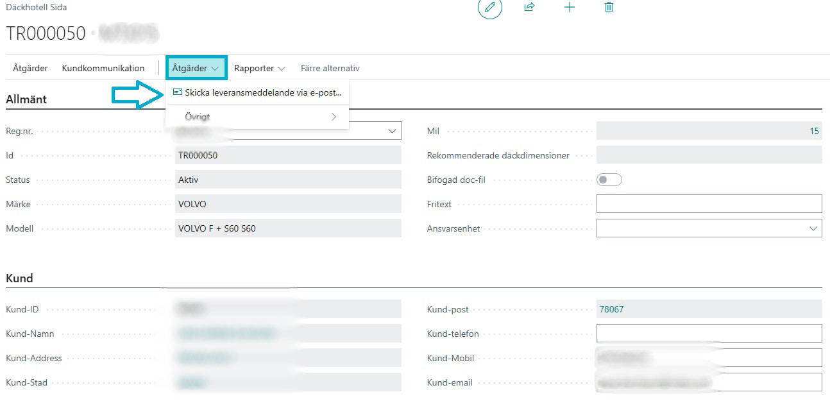Toggle the Bifogad doc-fil switch
This screenshot has height=417, width=830.
tap(609, 180)
